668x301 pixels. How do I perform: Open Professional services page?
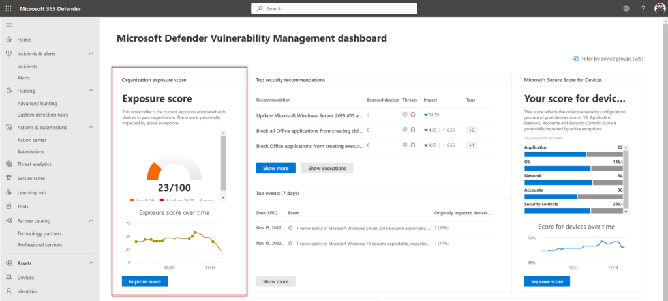(x=40, y=245)
